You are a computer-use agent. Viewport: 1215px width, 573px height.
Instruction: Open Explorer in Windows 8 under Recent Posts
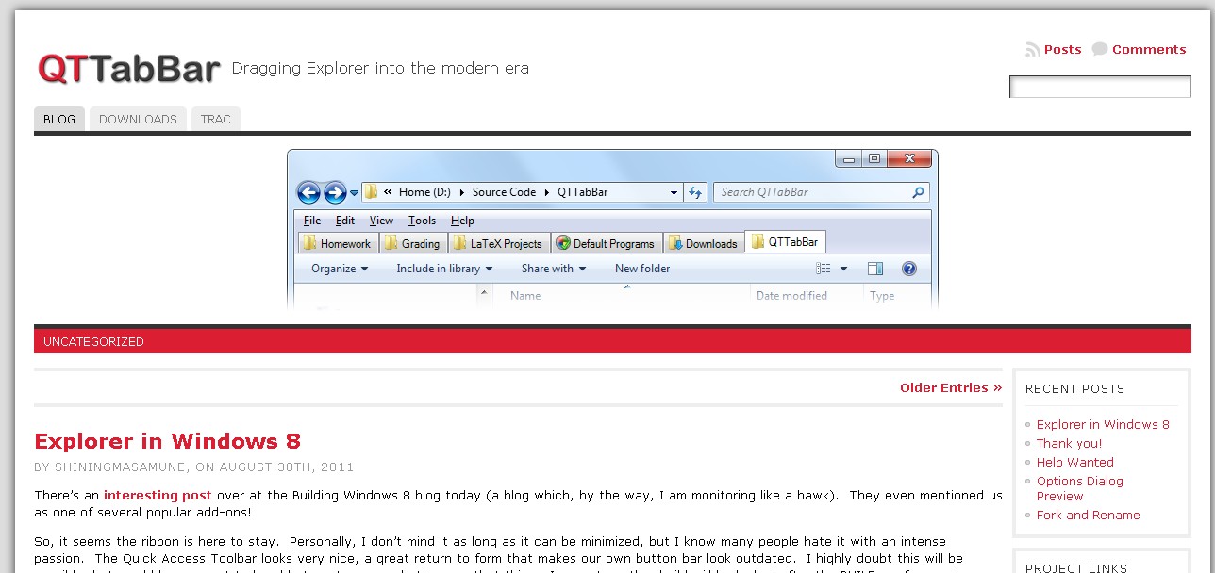(x=1103, y=425)
